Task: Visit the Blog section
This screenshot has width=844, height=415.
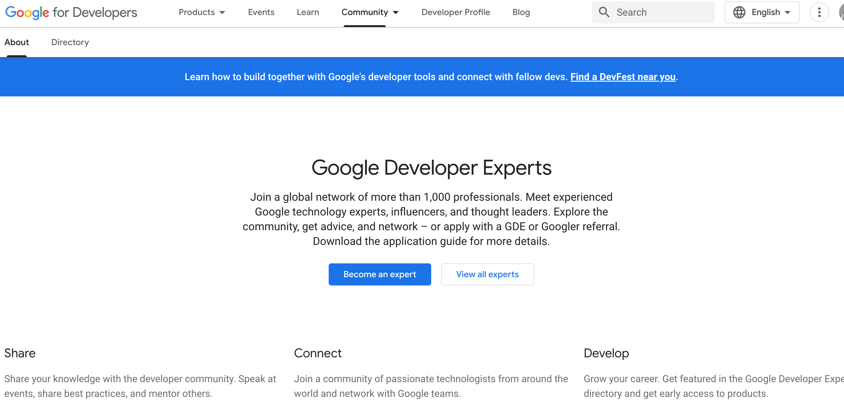Action: [521, 12]
